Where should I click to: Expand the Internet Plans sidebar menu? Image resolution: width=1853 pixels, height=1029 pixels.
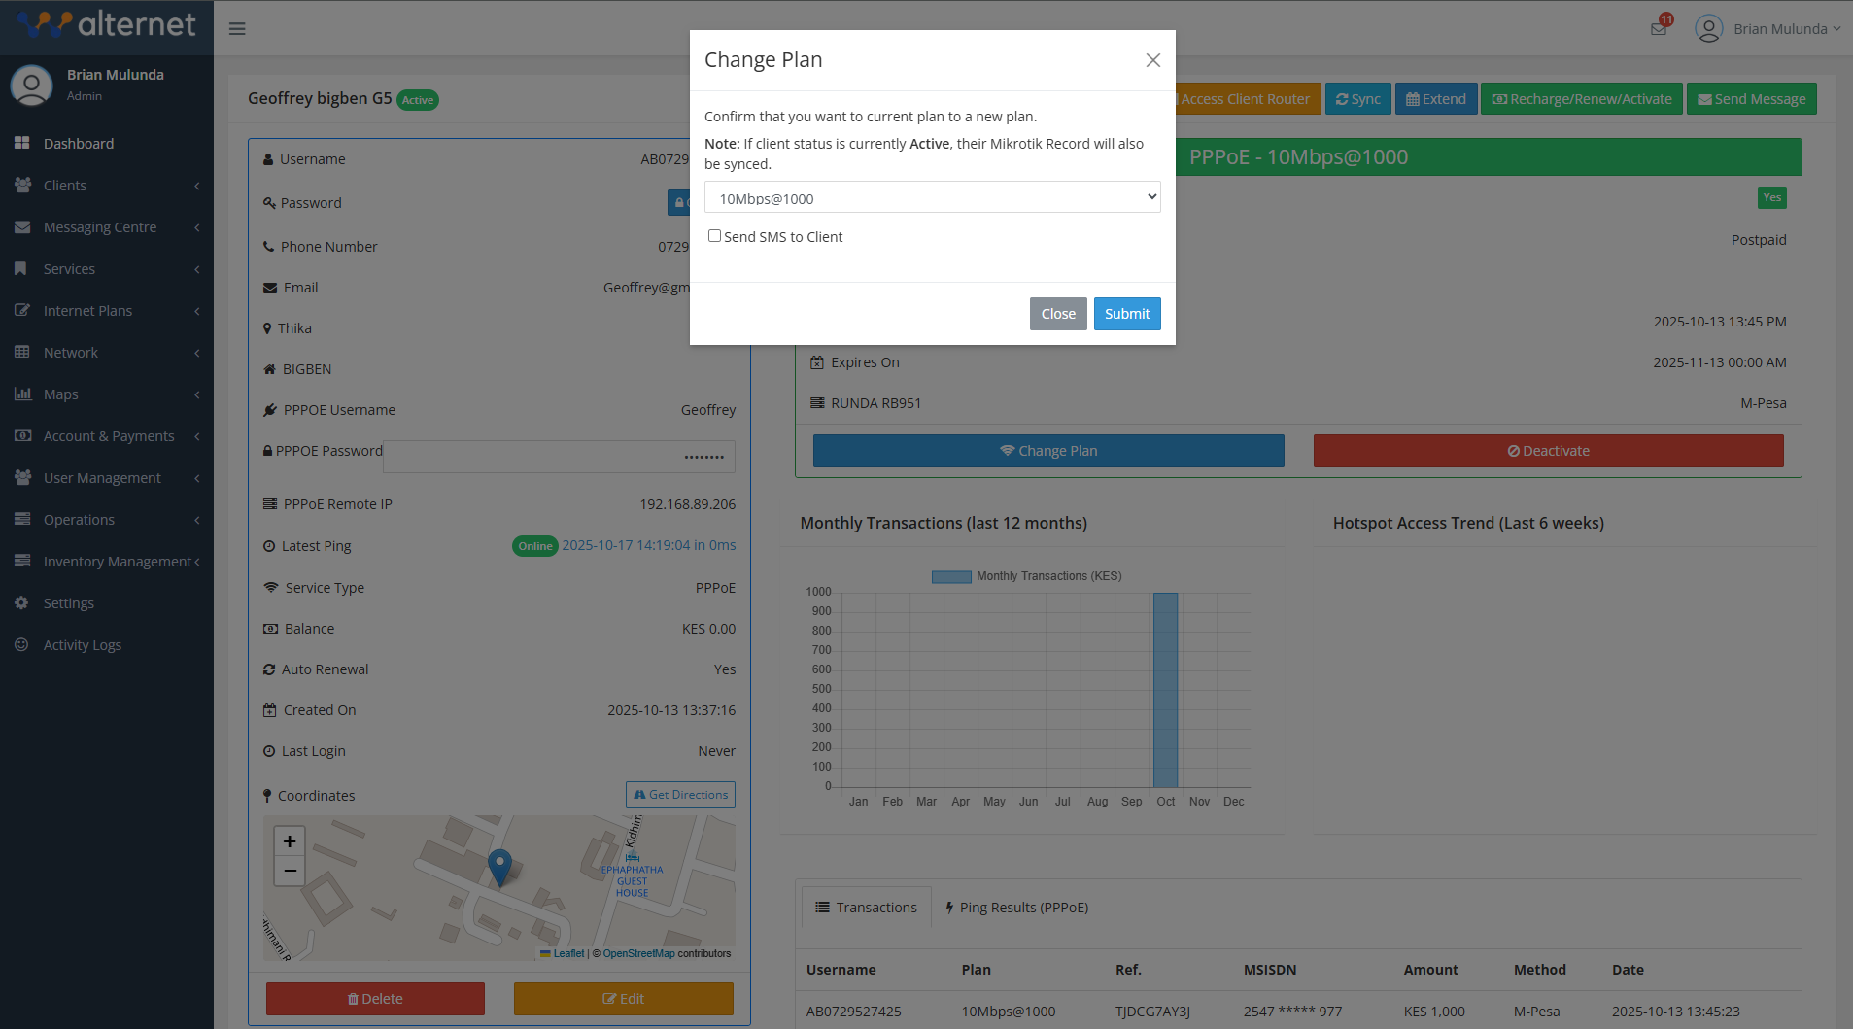107,311
